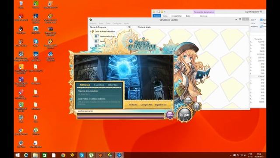Open File Explorer from the taskbar
280x158 pixels.
tap(35, 155)
